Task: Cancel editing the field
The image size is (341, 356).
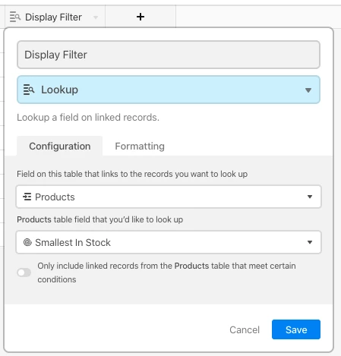Action: click(245, 329)
